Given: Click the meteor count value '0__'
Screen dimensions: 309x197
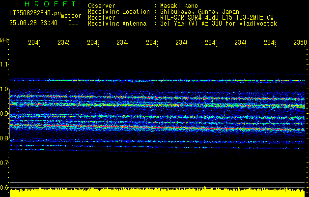Looking at the screenshot, I should coord(73,23).
